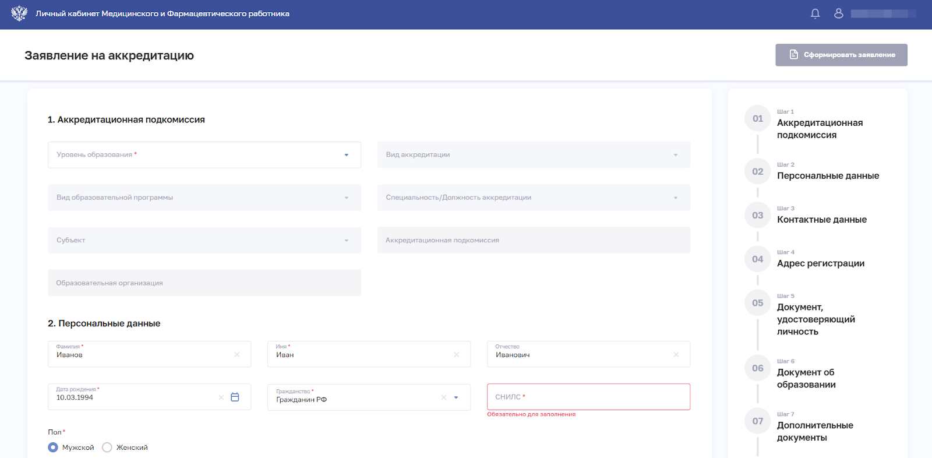932x458 pixels.
Task: Expand Вид аккредитации dropdown
Action: coord(676,155)
